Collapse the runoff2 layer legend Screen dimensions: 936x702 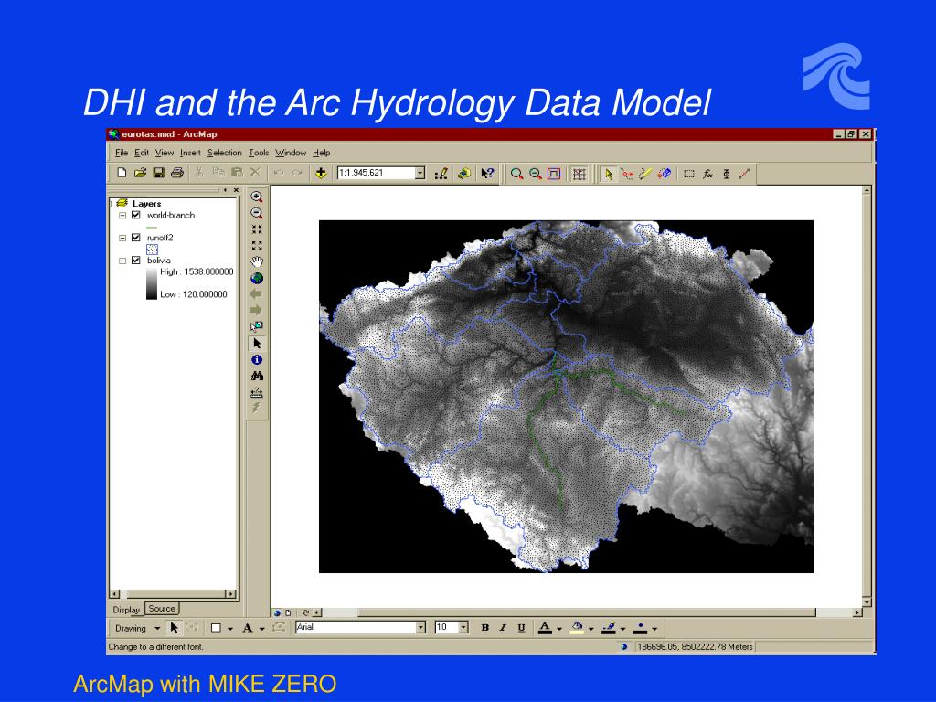(122, 238)
